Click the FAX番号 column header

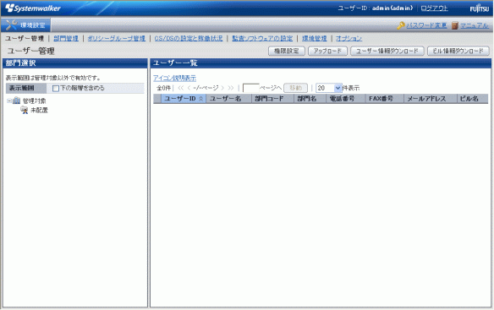pyautogui.click(x=384, y=99)
